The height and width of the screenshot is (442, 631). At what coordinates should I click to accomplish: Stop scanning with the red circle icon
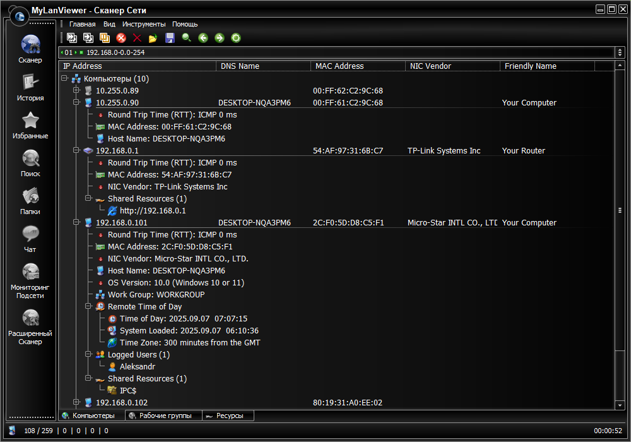tap(121, 38)
